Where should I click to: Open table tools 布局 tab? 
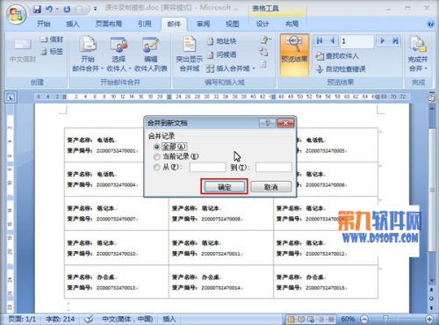tap(291, 24)
